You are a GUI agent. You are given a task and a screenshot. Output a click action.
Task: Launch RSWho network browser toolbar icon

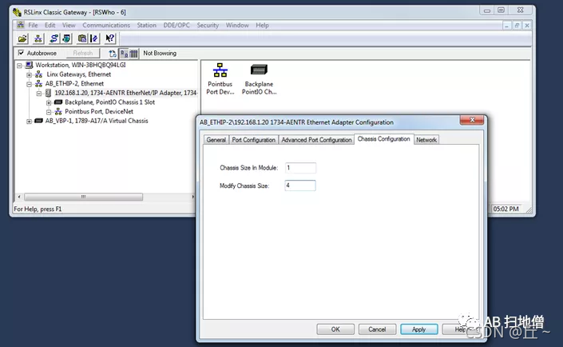[38, 38]
